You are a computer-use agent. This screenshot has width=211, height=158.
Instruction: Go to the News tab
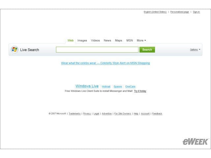click(x=107, y=40)
